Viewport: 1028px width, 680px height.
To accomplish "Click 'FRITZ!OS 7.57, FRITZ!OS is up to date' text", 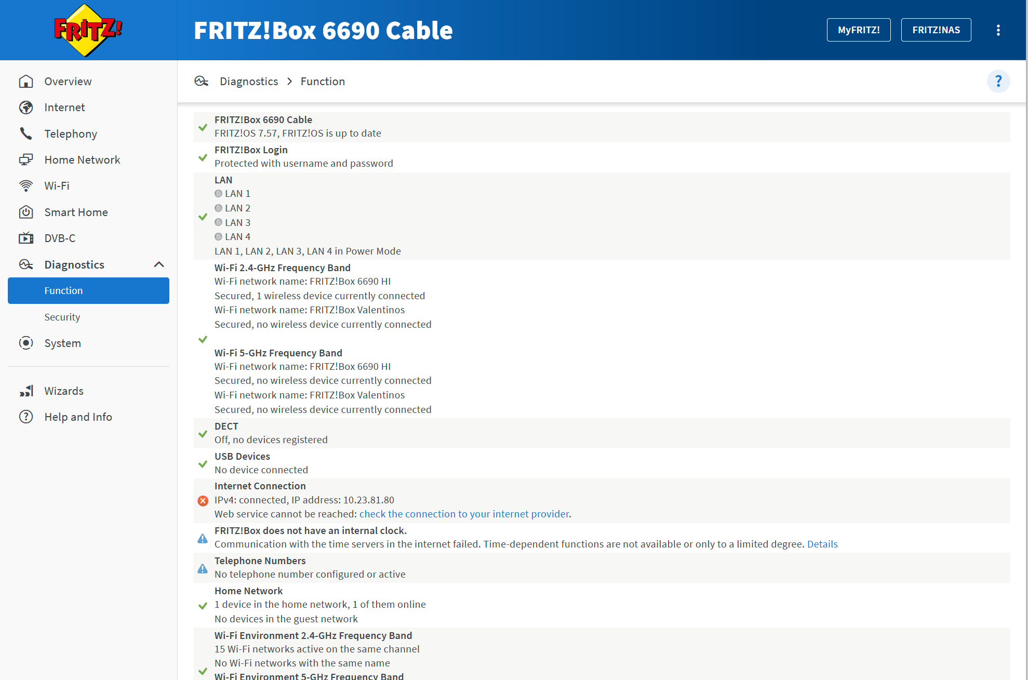I will pos(298,133).
